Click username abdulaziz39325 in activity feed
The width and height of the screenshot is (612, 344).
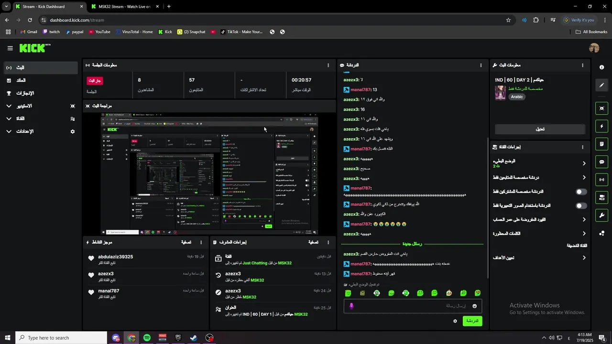pyautogui.click(x=116, y=257)
